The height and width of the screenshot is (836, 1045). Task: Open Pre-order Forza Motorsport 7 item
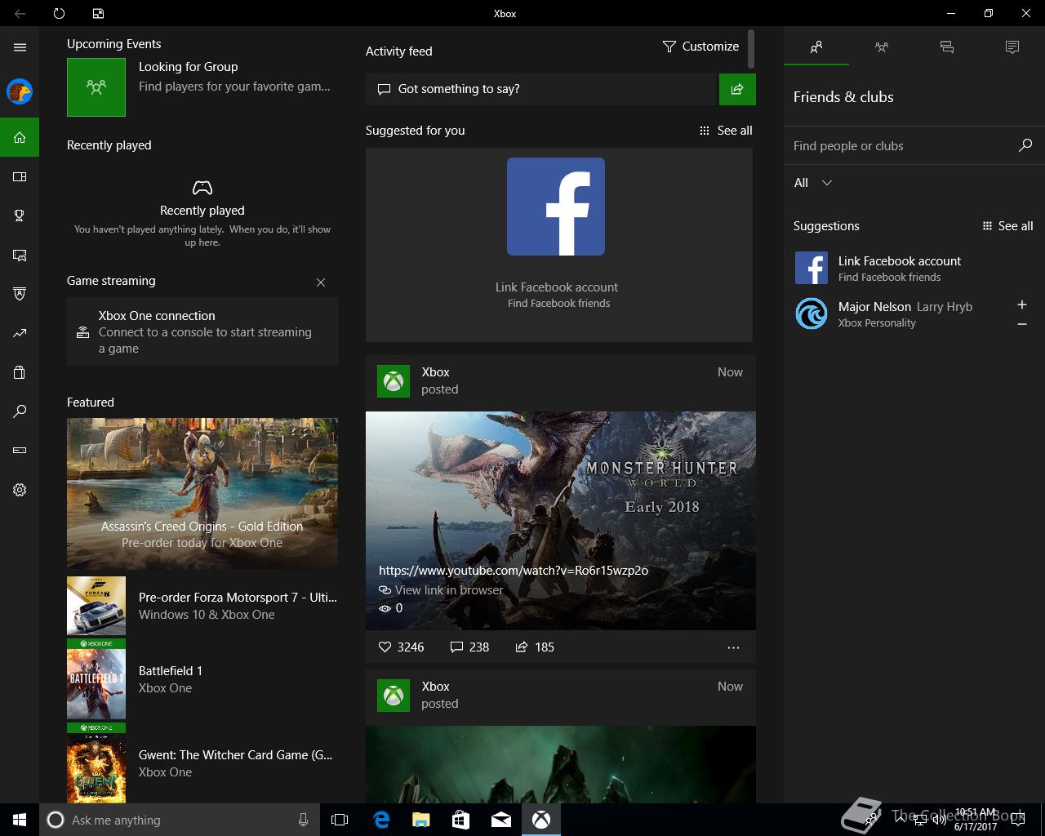[202, 606]
